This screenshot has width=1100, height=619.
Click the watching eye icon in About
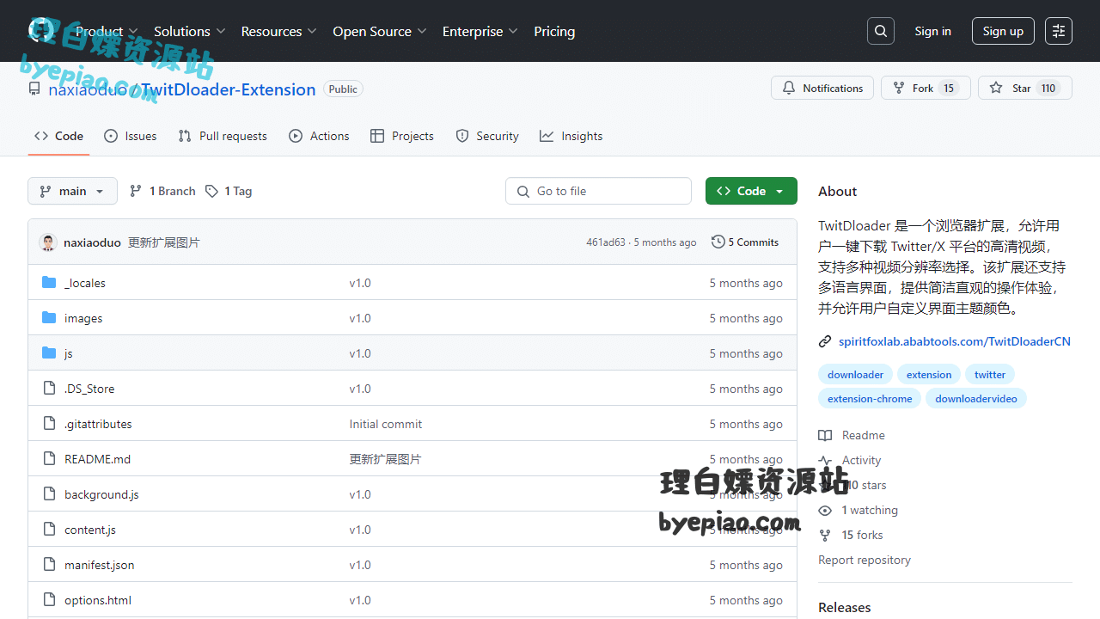coord(825,511)
